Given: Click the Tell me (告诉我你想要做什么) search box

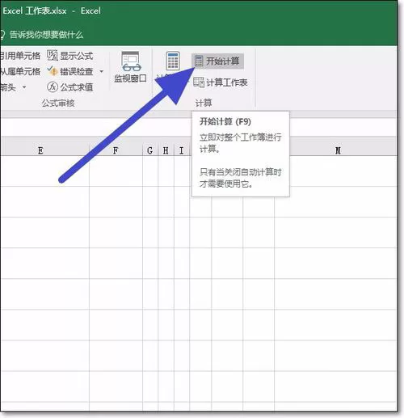Looking at the screenshot, I should tap(46, 35).
